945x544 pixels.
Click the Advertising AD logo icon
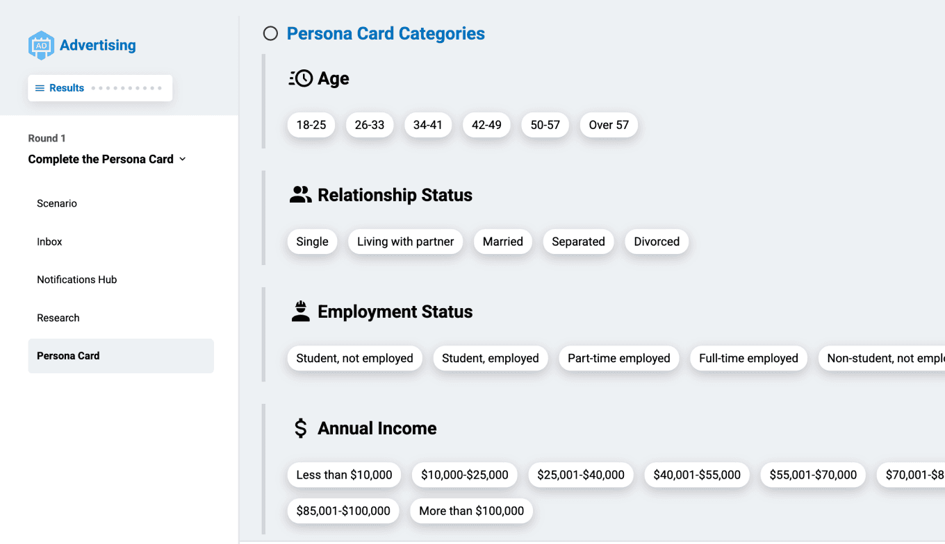click(41, 45)
